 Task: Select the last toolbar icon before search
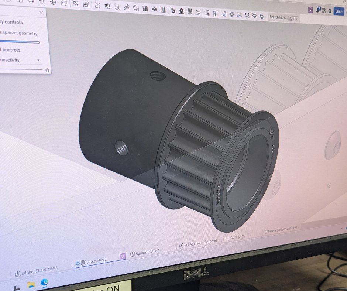[x=262, y=16]
